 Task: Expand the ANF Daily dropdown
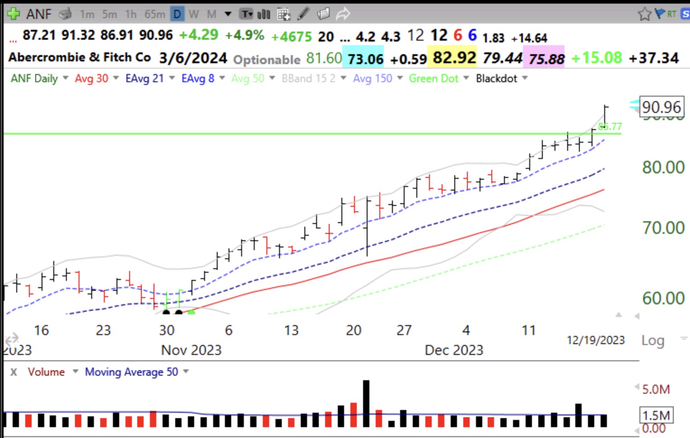click(65, 78)
